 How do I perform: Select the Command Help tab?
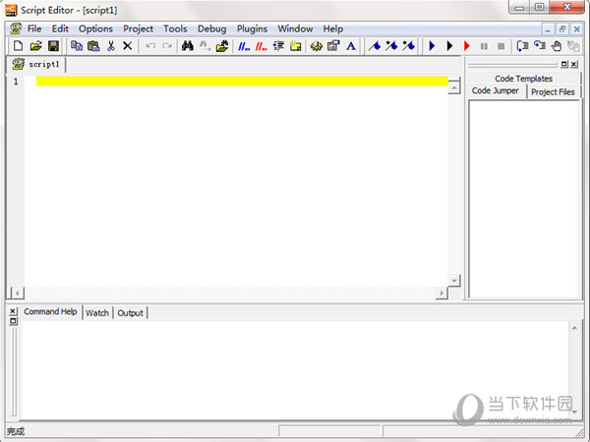(x=50, y=311)
